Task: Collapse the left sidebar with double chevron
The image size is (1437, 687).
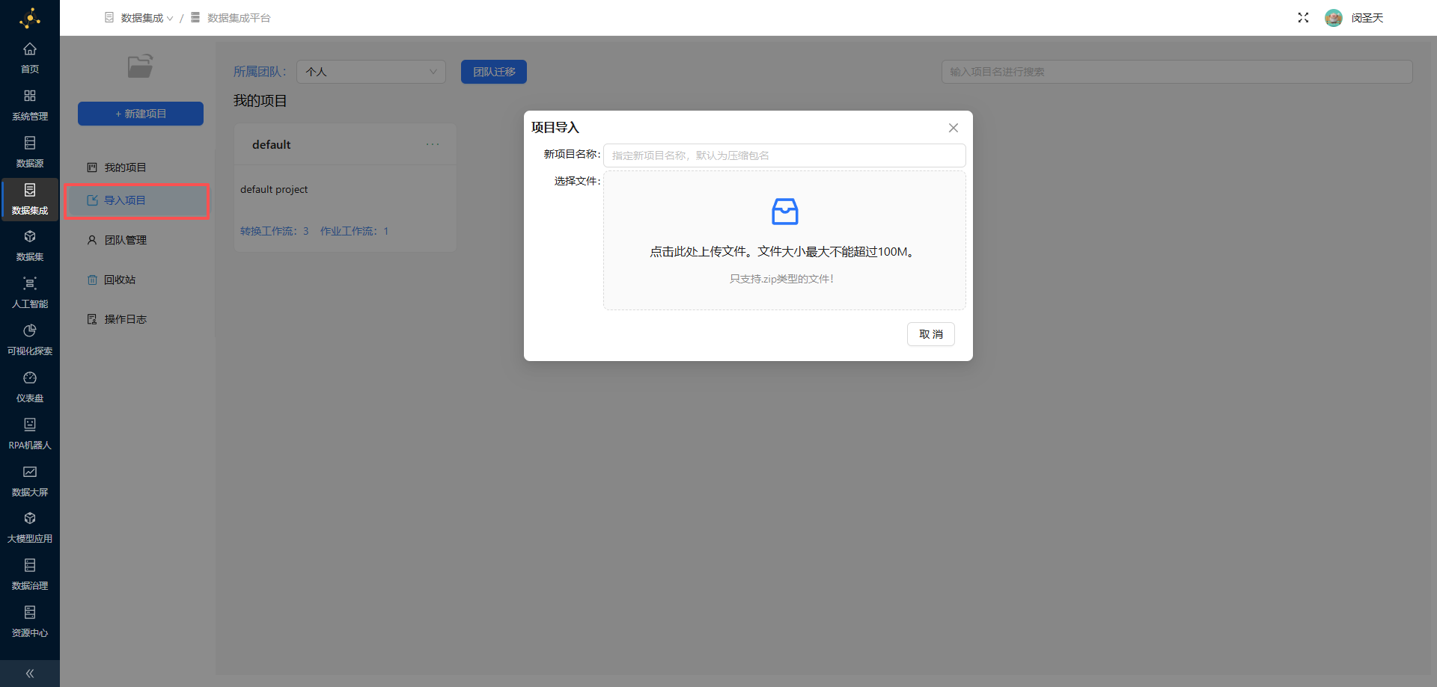Action: click(30, 673)
